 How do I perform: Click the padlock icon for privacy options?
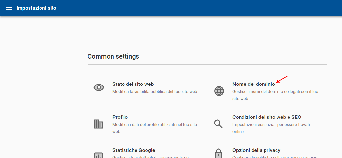coord(218,154)
